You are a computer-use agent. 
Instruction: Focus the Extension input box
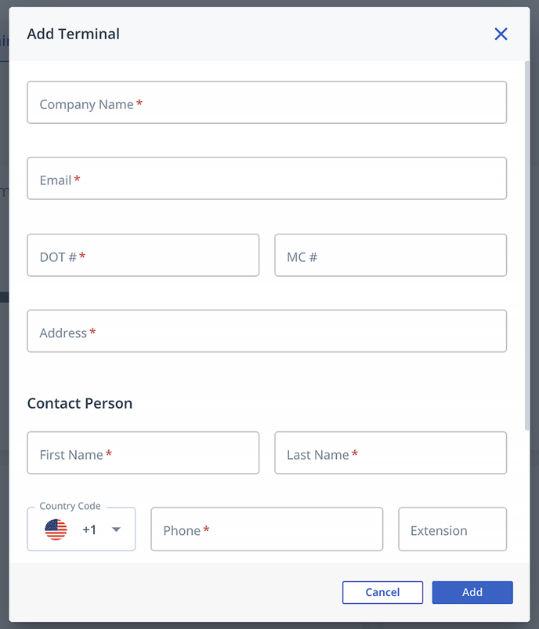click(453, 529)
